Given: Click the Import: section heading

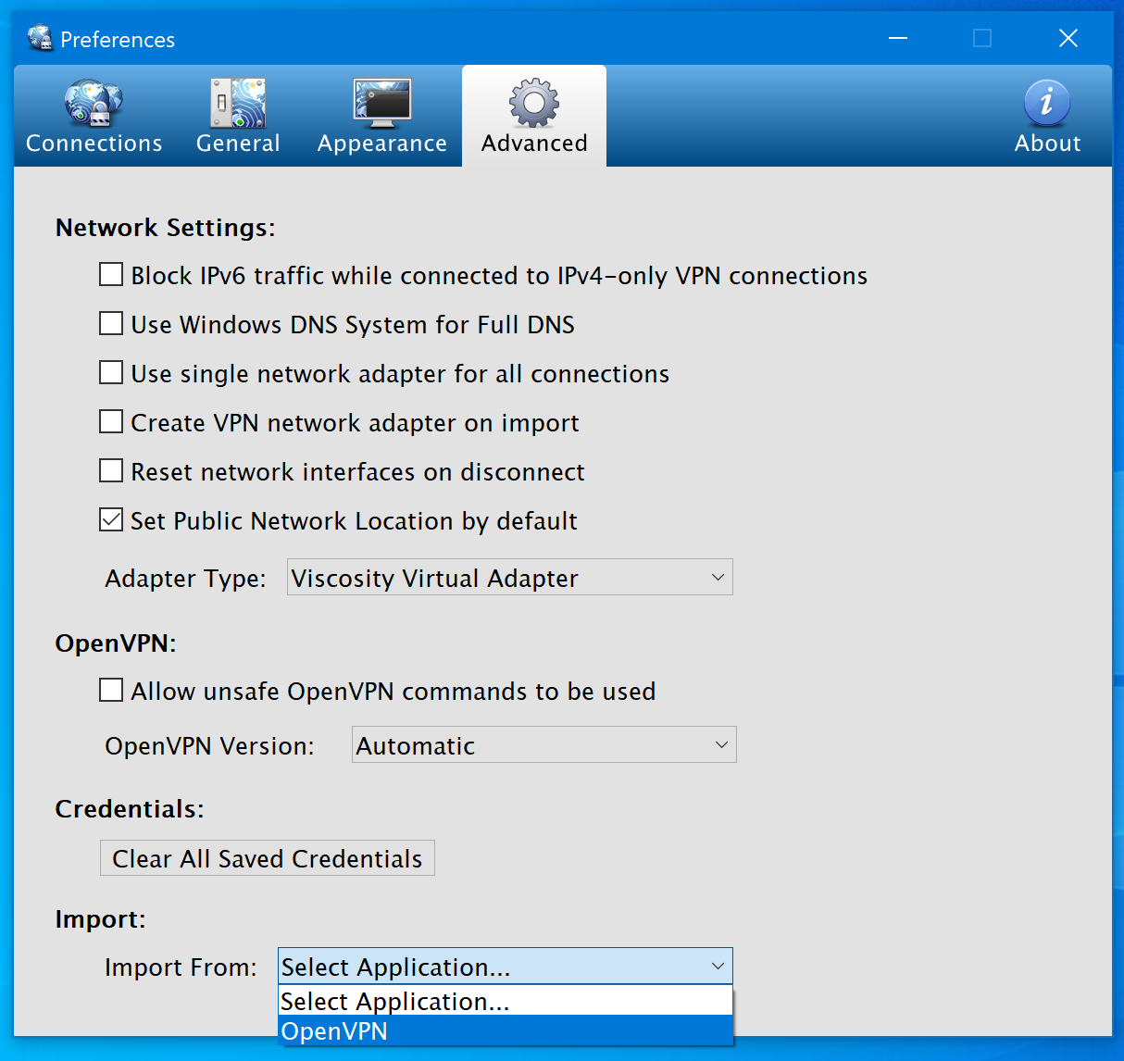Looking at the screenshot, I should click(x=101, y=919).
